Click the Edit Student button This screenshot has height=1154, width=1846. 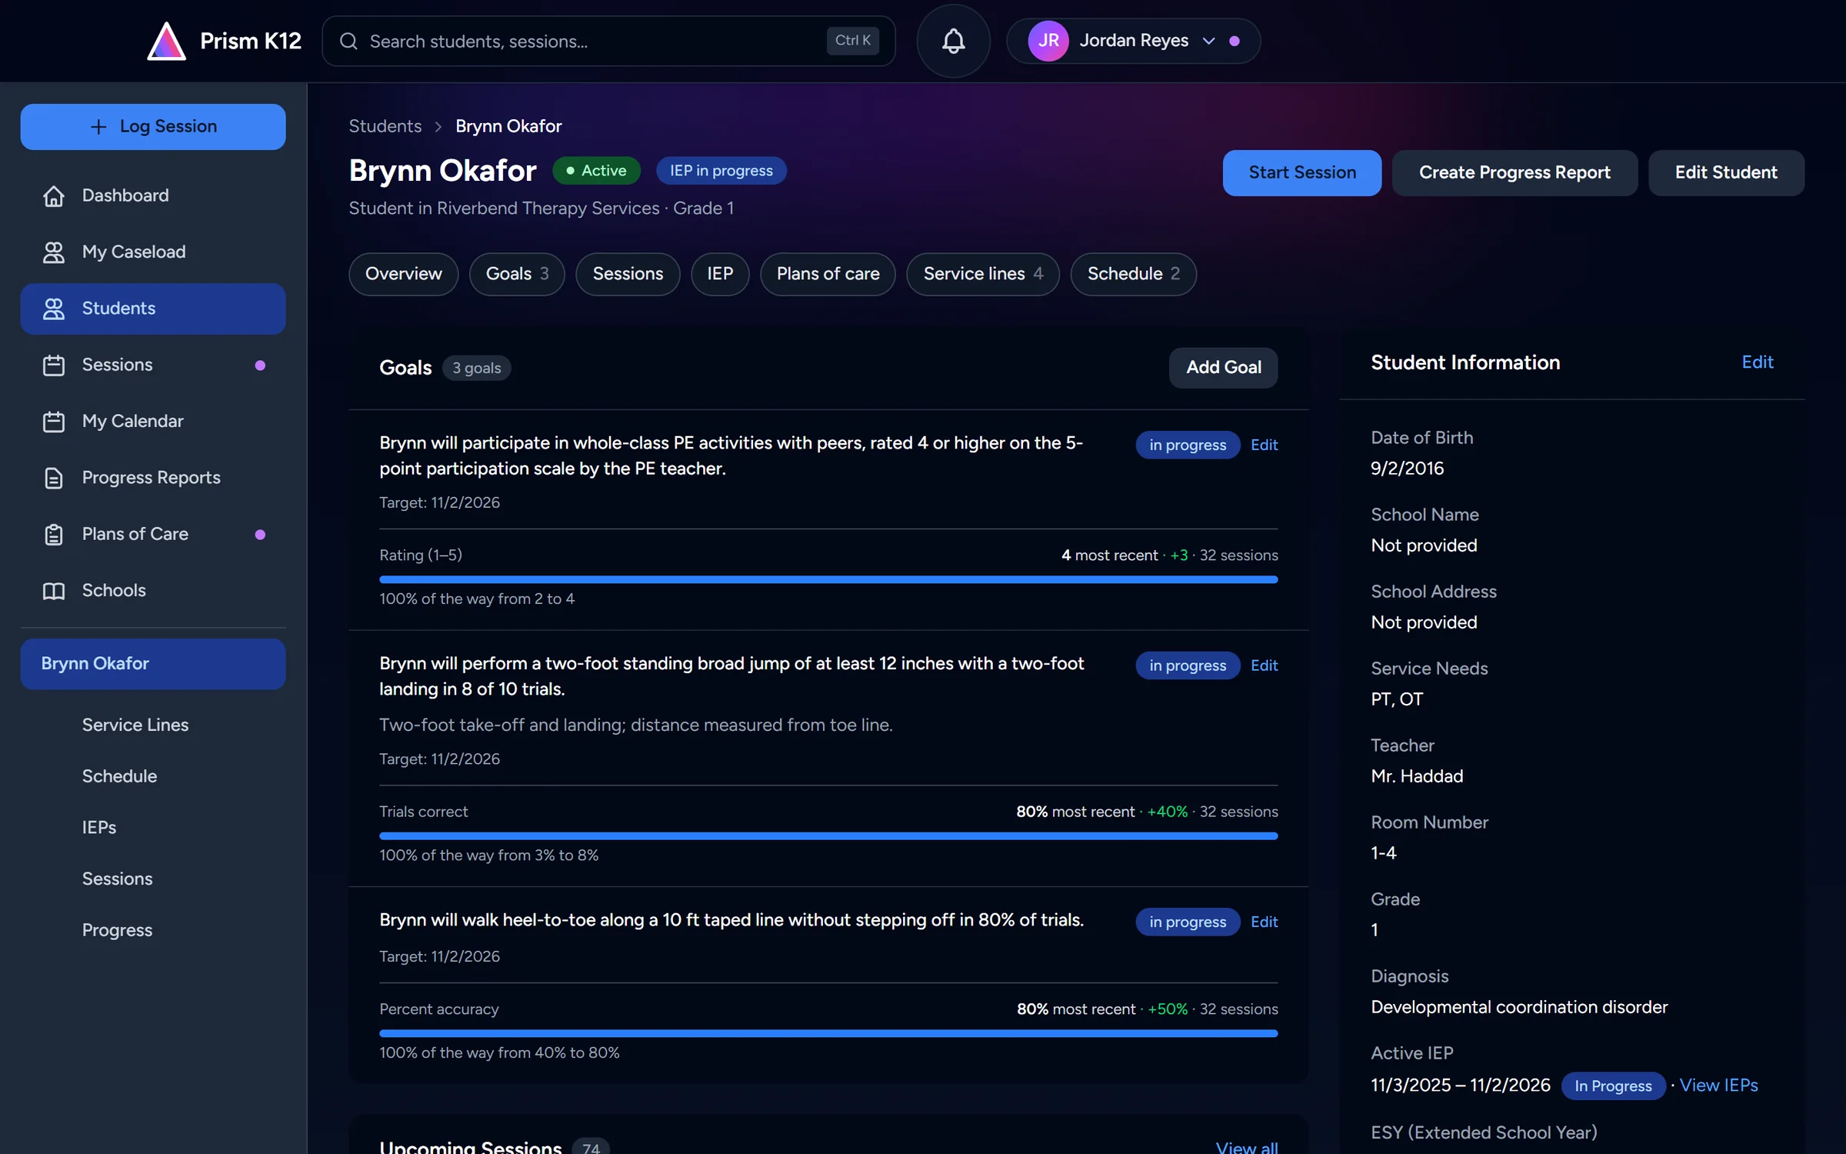pyautogui.click(x=1726, y=172)
